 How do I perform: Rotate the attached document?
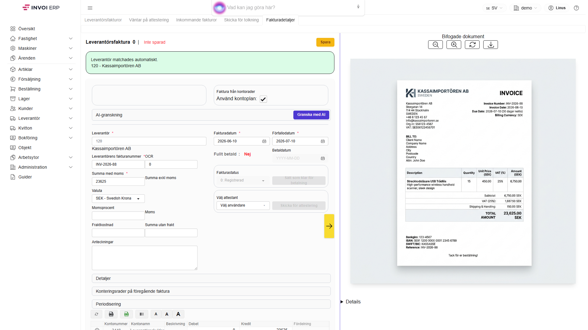tap(472, 45)
